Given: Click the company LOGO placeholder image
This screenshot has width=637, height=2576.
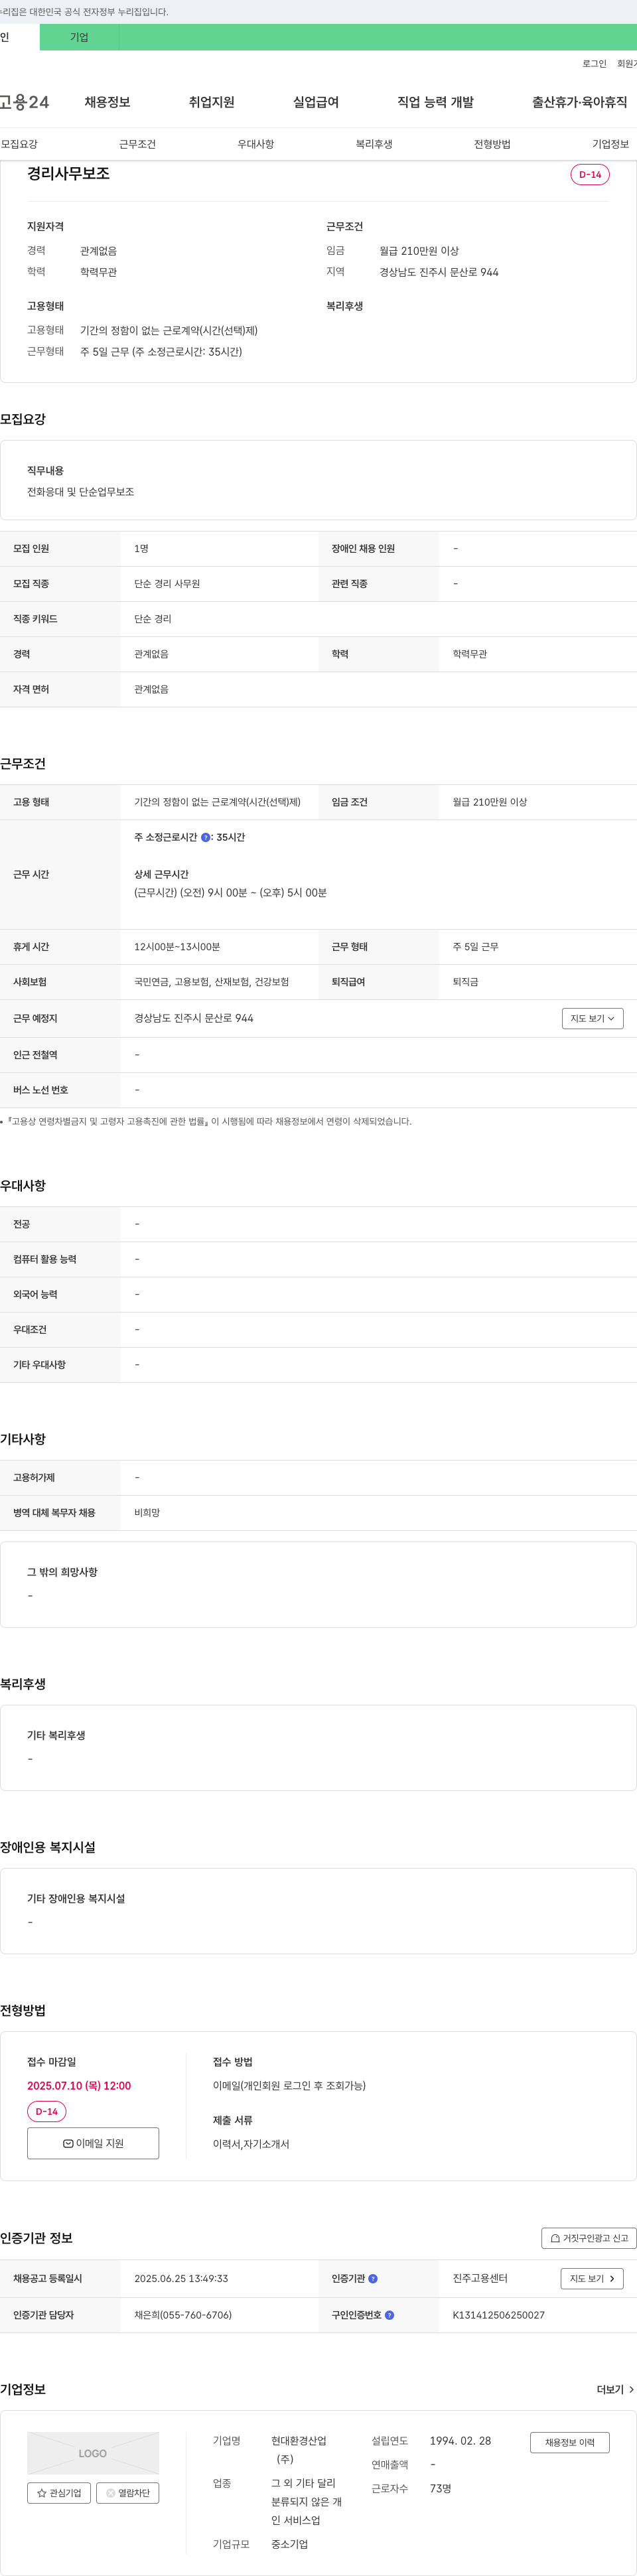Looking at the screenshot, I should (93, 2453).
